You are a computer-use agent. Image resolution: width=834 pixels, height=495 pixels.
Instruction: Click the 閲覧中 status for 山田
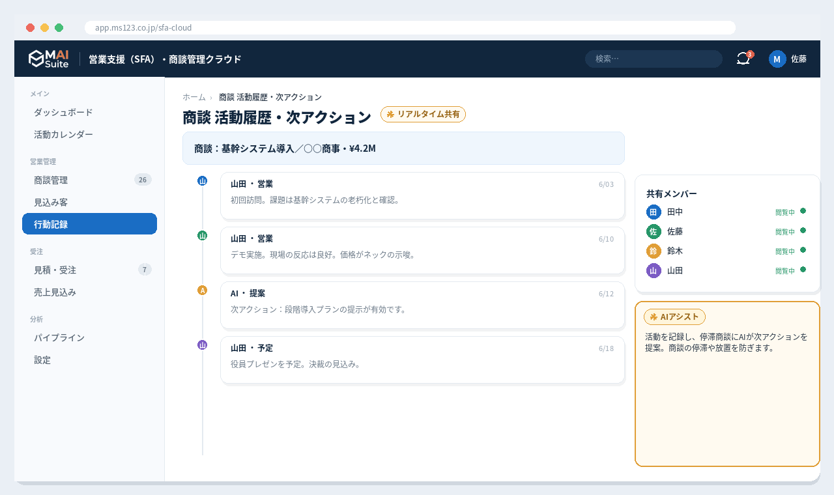click(x=785, y=271)
